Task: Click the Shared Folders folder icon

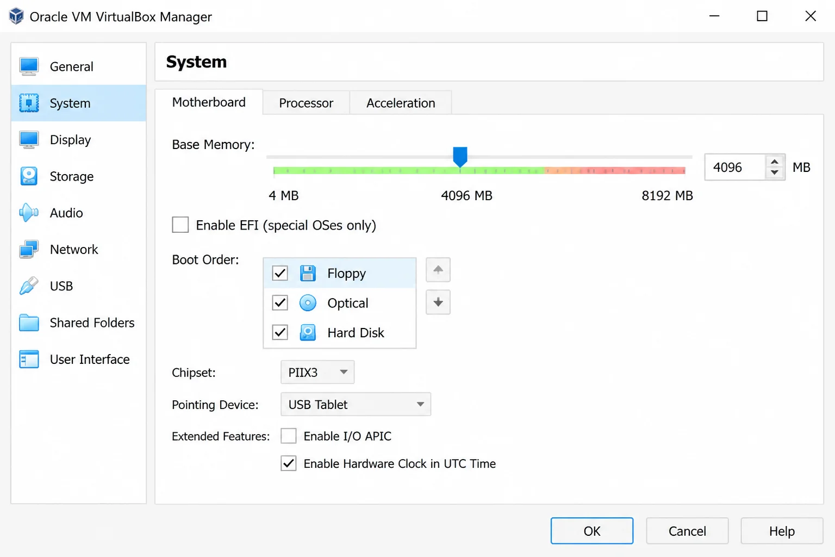Action: 29,323
